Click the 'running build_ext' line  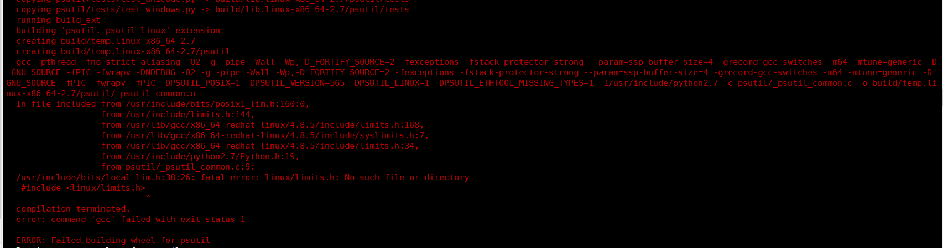click(59, 20)
